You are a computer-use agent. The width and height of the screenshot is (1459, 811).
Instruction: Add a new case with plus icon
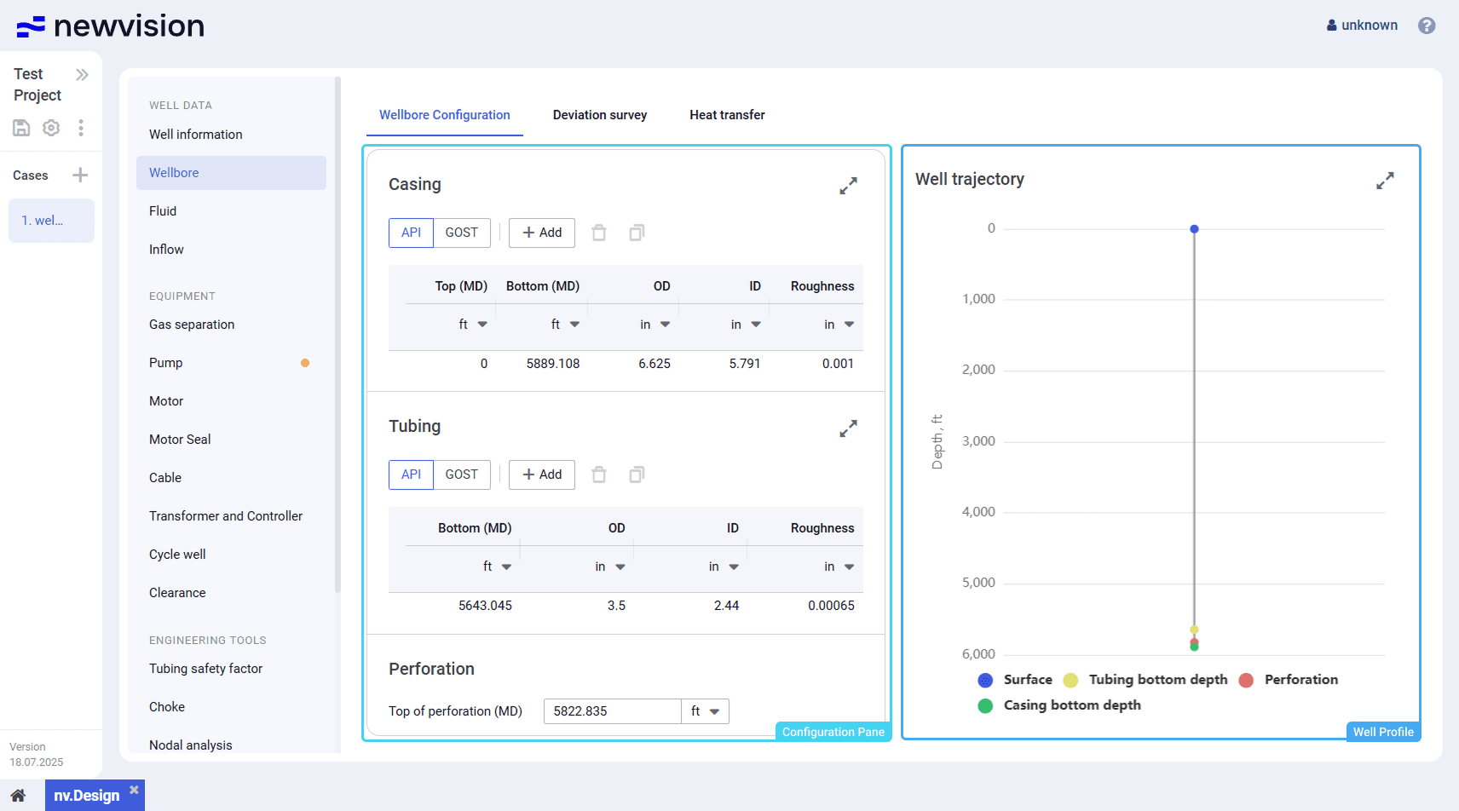[x=80, y=175]
